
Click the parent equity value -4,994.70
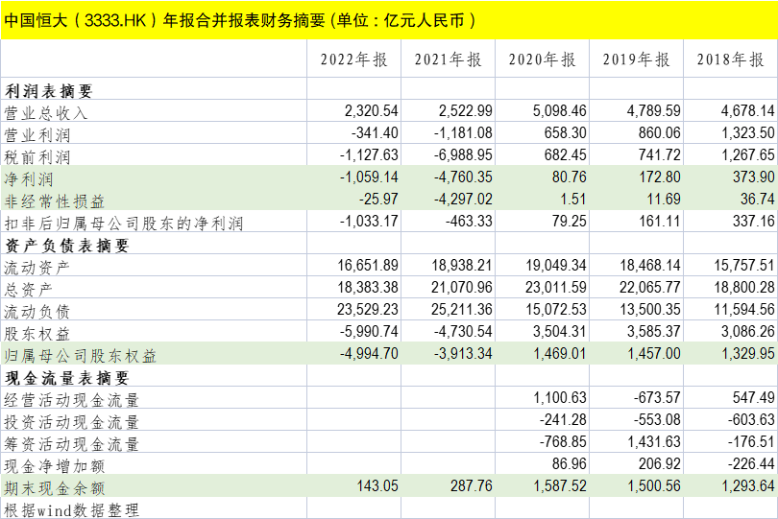click(369, 353)
